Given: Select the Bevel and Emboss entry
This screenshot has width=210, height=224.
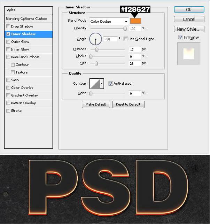Looking at the screenshot, I should tap(29, 57).
